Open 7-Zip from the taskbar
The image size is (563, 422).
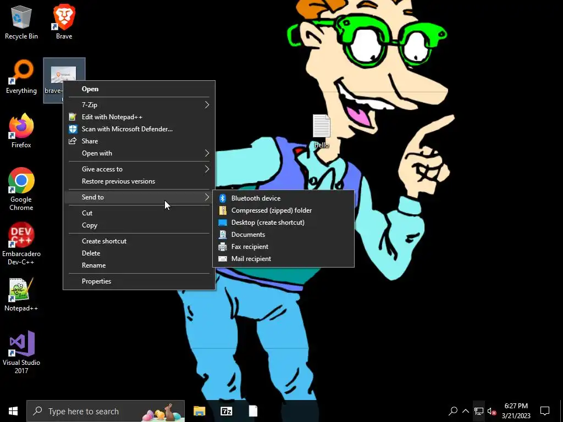[226, 411]
